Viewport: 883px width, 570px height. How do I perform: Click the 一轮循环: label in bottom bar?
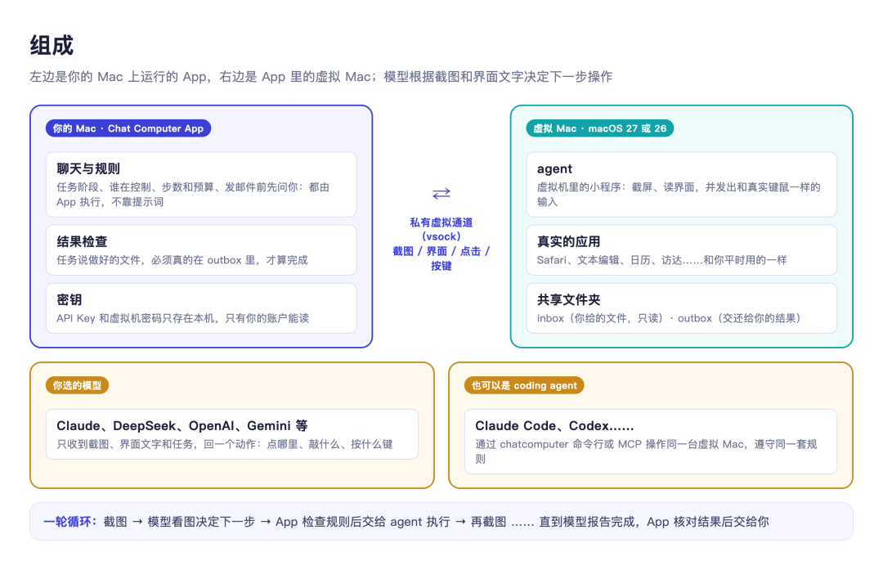point(70,522)
